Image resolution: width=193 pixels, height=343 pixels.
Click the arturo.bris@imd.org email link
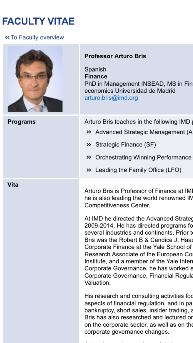(x=111, y=98)
